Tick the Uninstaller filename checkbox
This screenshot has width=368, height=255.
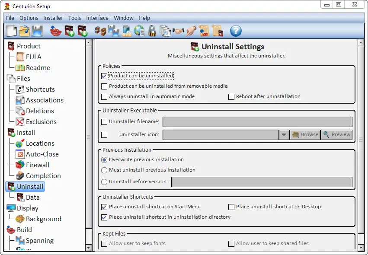[104, 122]
